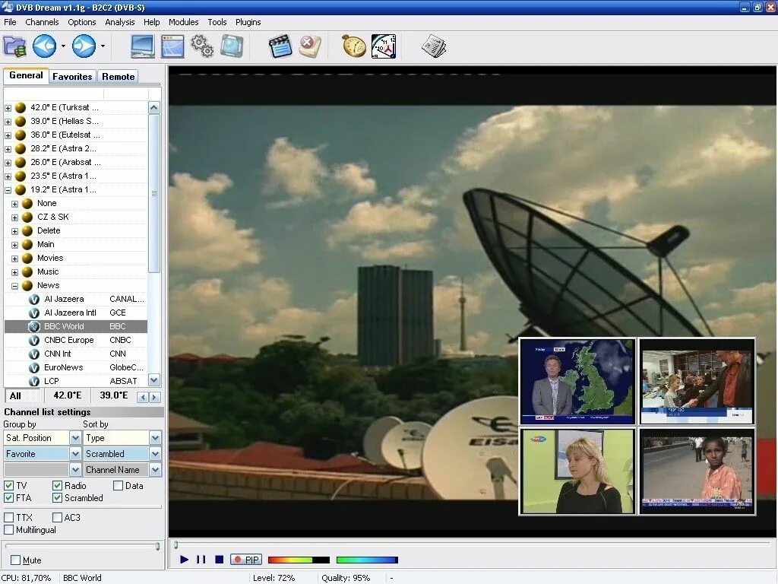Open the Channels menu

click(x=42, y=22)
